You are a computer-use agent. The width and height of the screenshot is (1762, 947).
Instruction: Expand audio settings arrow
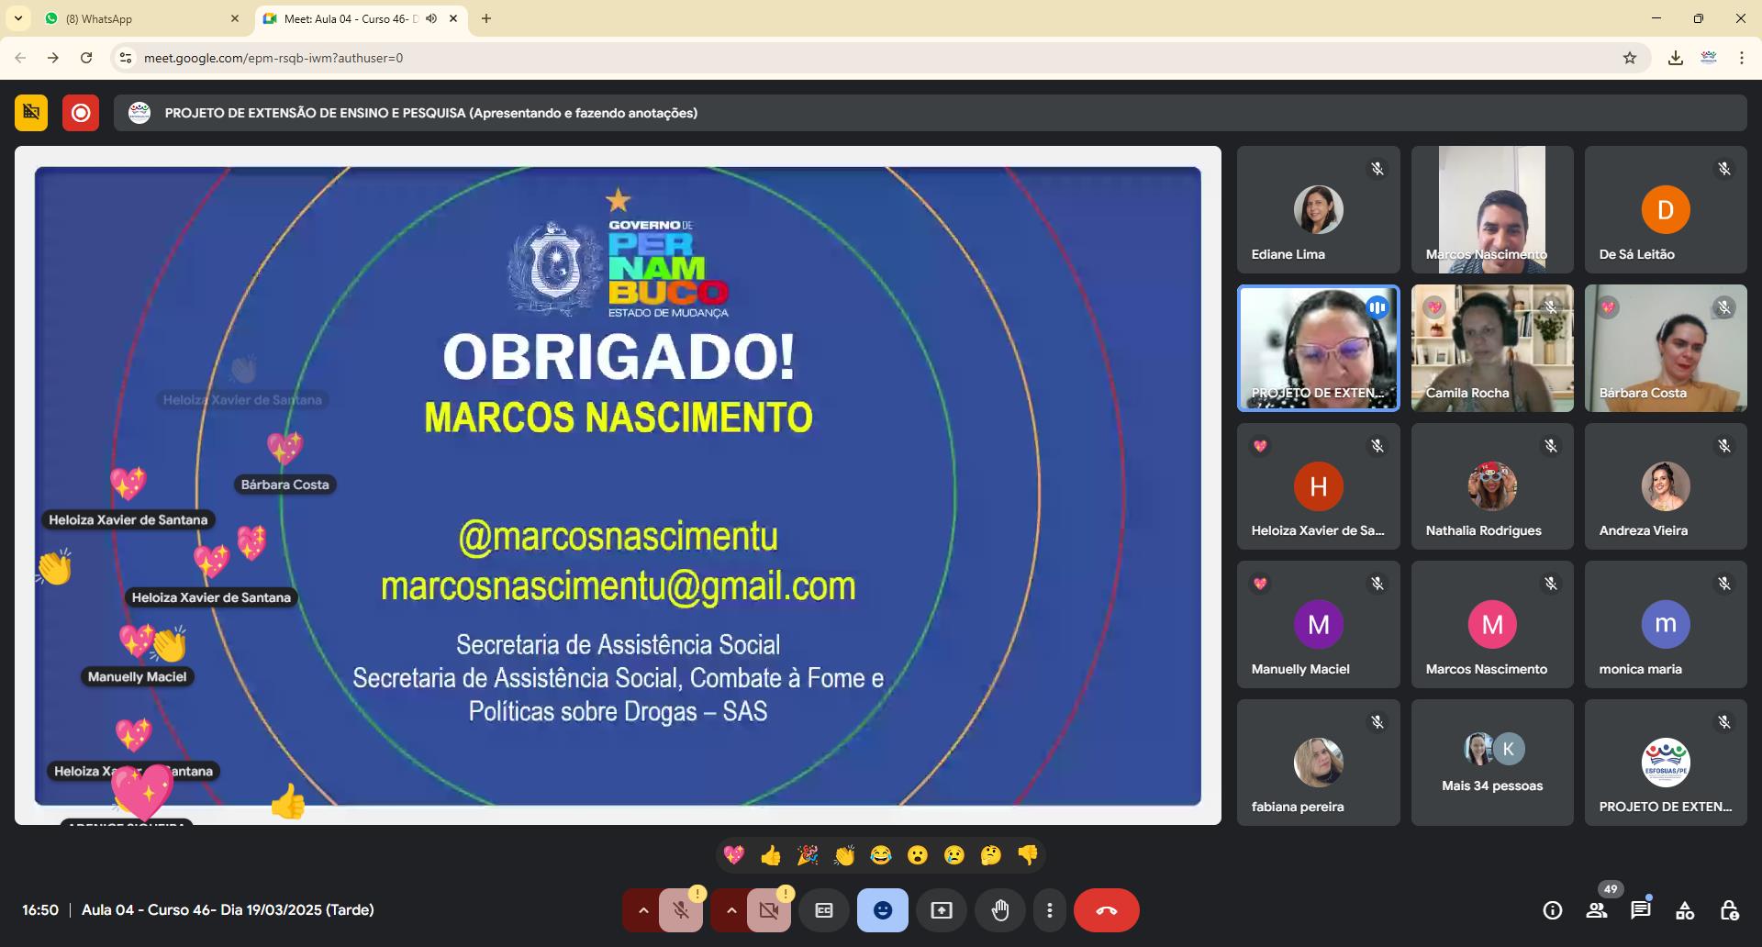pyautogui.click(x=643, y=910)
